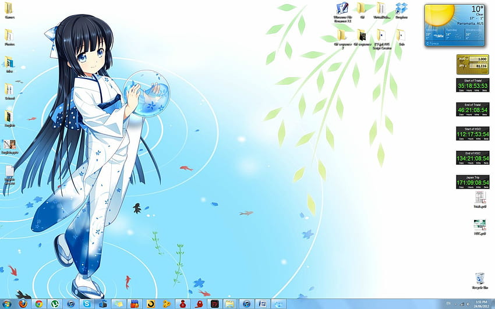
Task: Open the taskbar clock and date
Action: pyautogui.click(x=481, y=304)
